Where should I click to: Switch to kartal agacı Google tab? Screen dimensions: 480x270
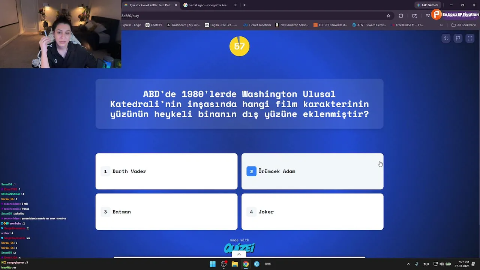point(208,5)
